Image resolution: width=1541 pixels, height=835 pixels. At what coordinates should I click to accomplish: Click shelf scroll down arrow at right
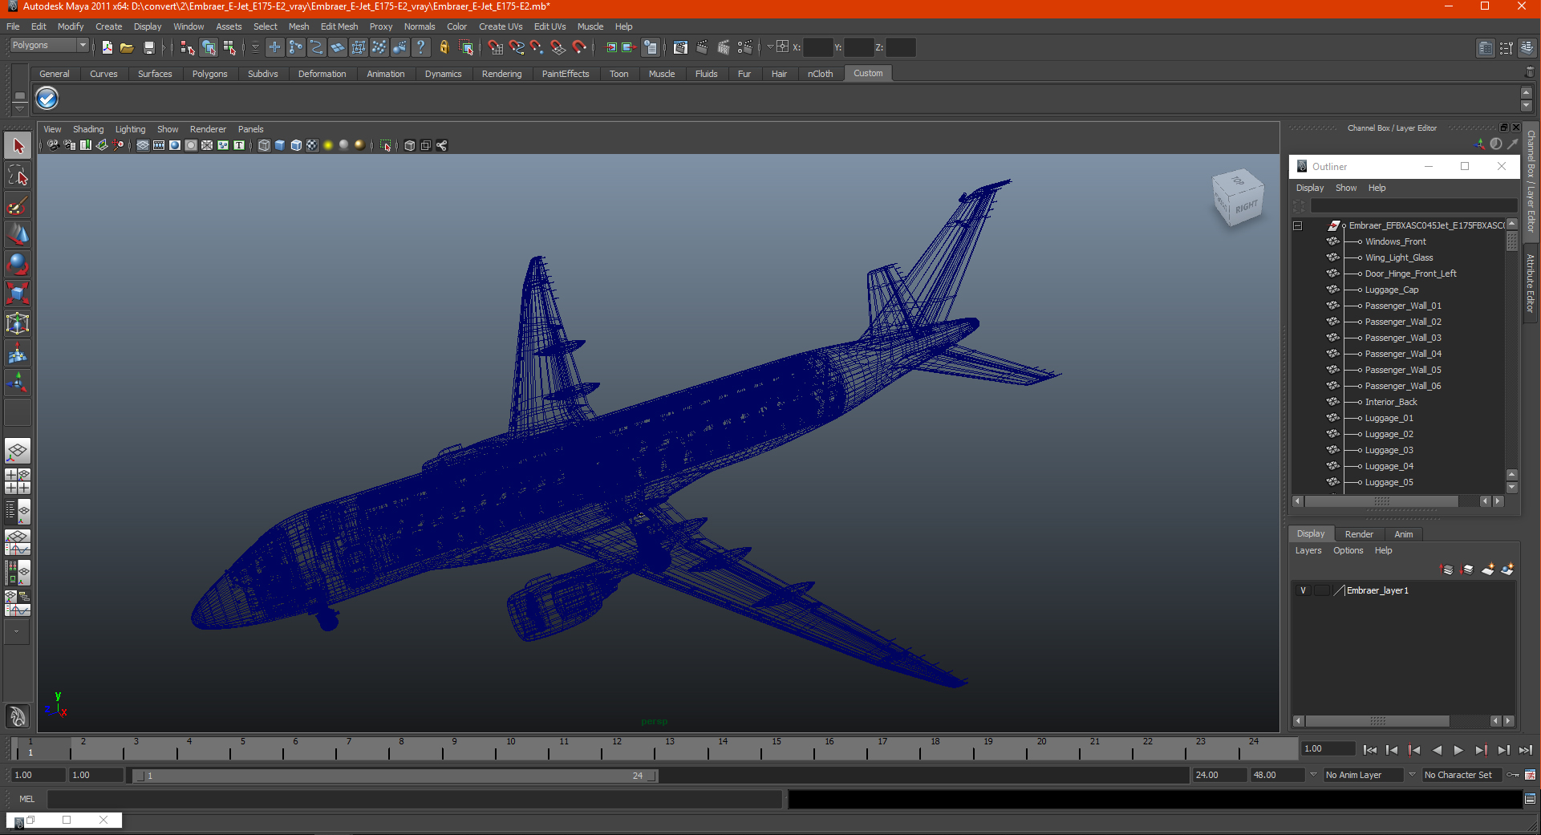[1527, 107]
